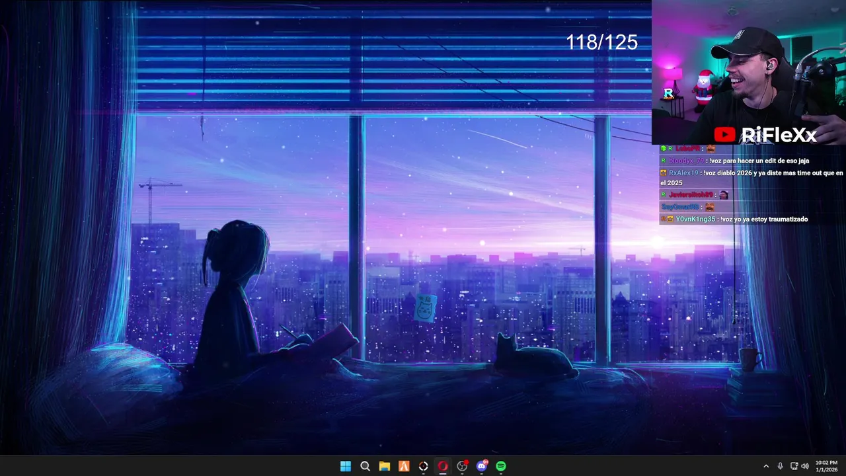Open the network status tray icon
The height and width of the screenshot is (476, 846).
794,466
